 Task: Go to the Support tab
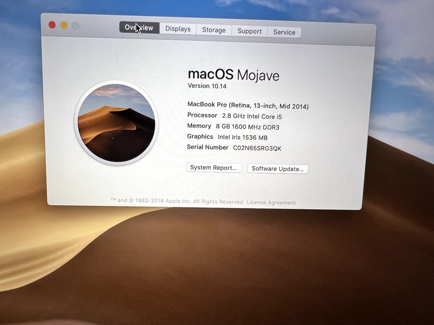pyautogui.click(x=250, y=31)
